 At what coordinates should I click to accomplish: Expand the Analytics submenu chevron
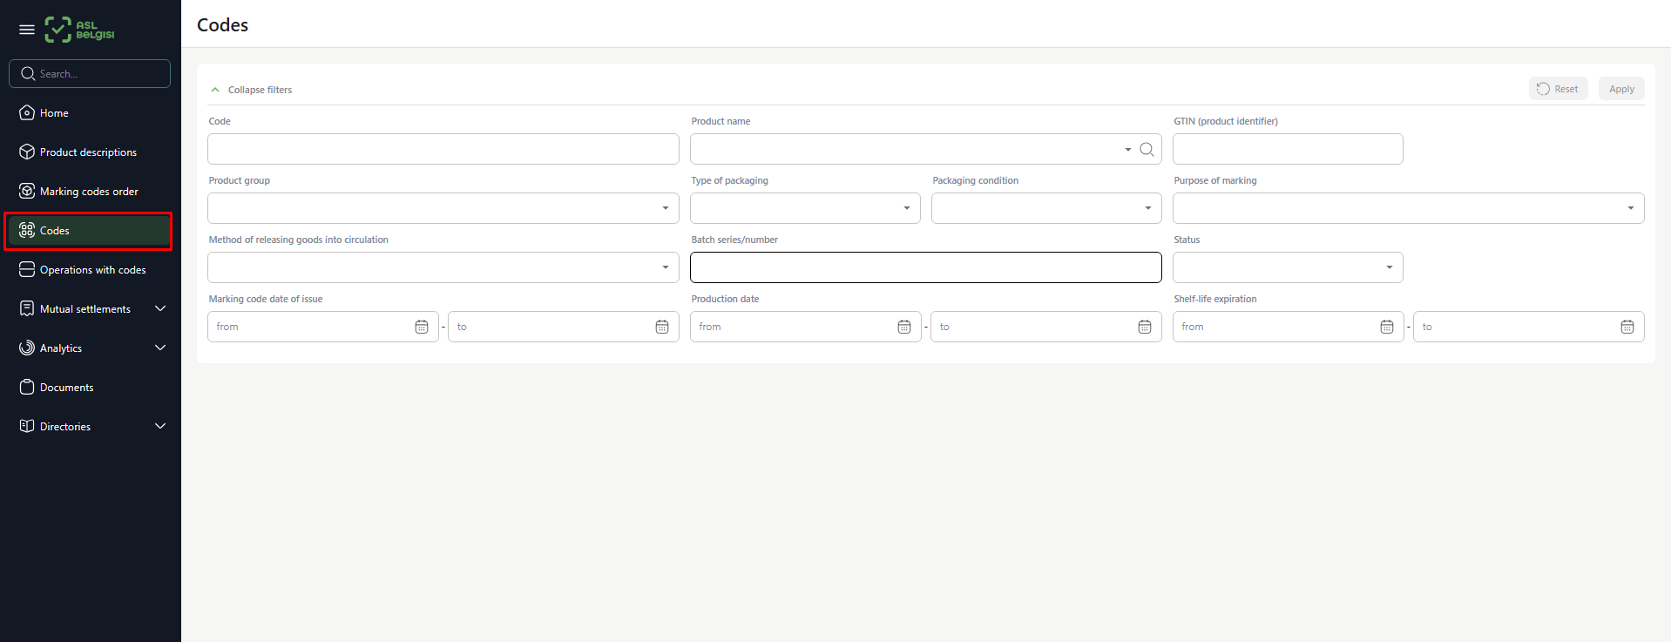click(160, 348)
